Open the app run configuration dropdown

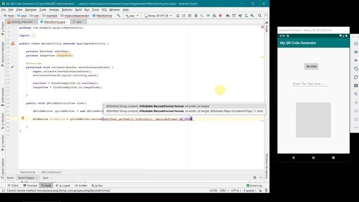132,16
